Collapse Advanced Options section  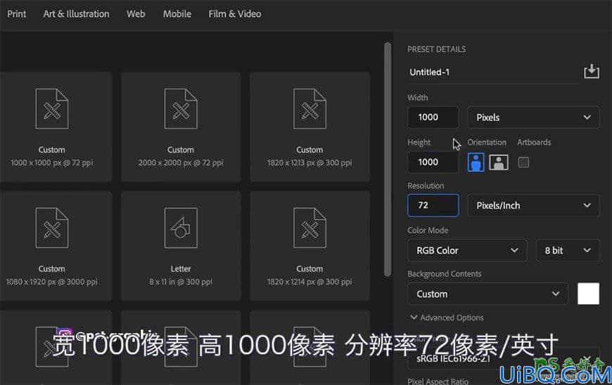point(447,317)
